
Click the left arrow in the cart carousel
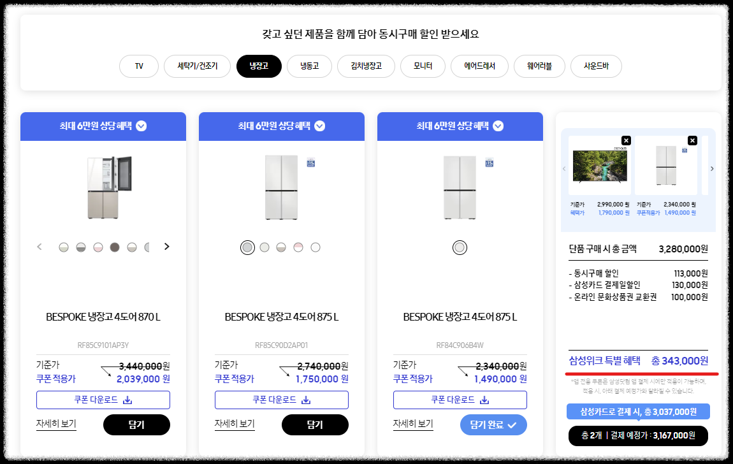pyautogui.click(x=563, y=168)
